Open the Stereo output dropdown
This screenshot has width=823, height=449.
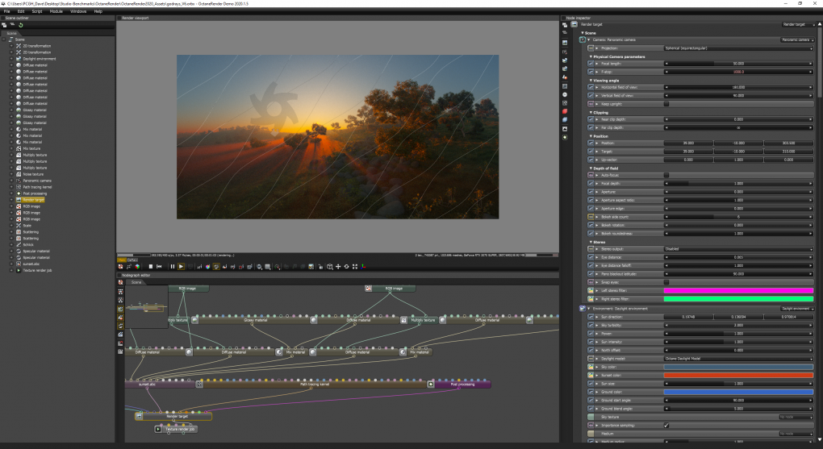tap(738, 248)
